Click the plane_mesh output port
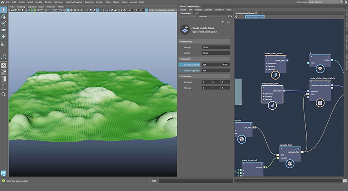The height and width of the screenshot is (191, 348). click(284, 91)
